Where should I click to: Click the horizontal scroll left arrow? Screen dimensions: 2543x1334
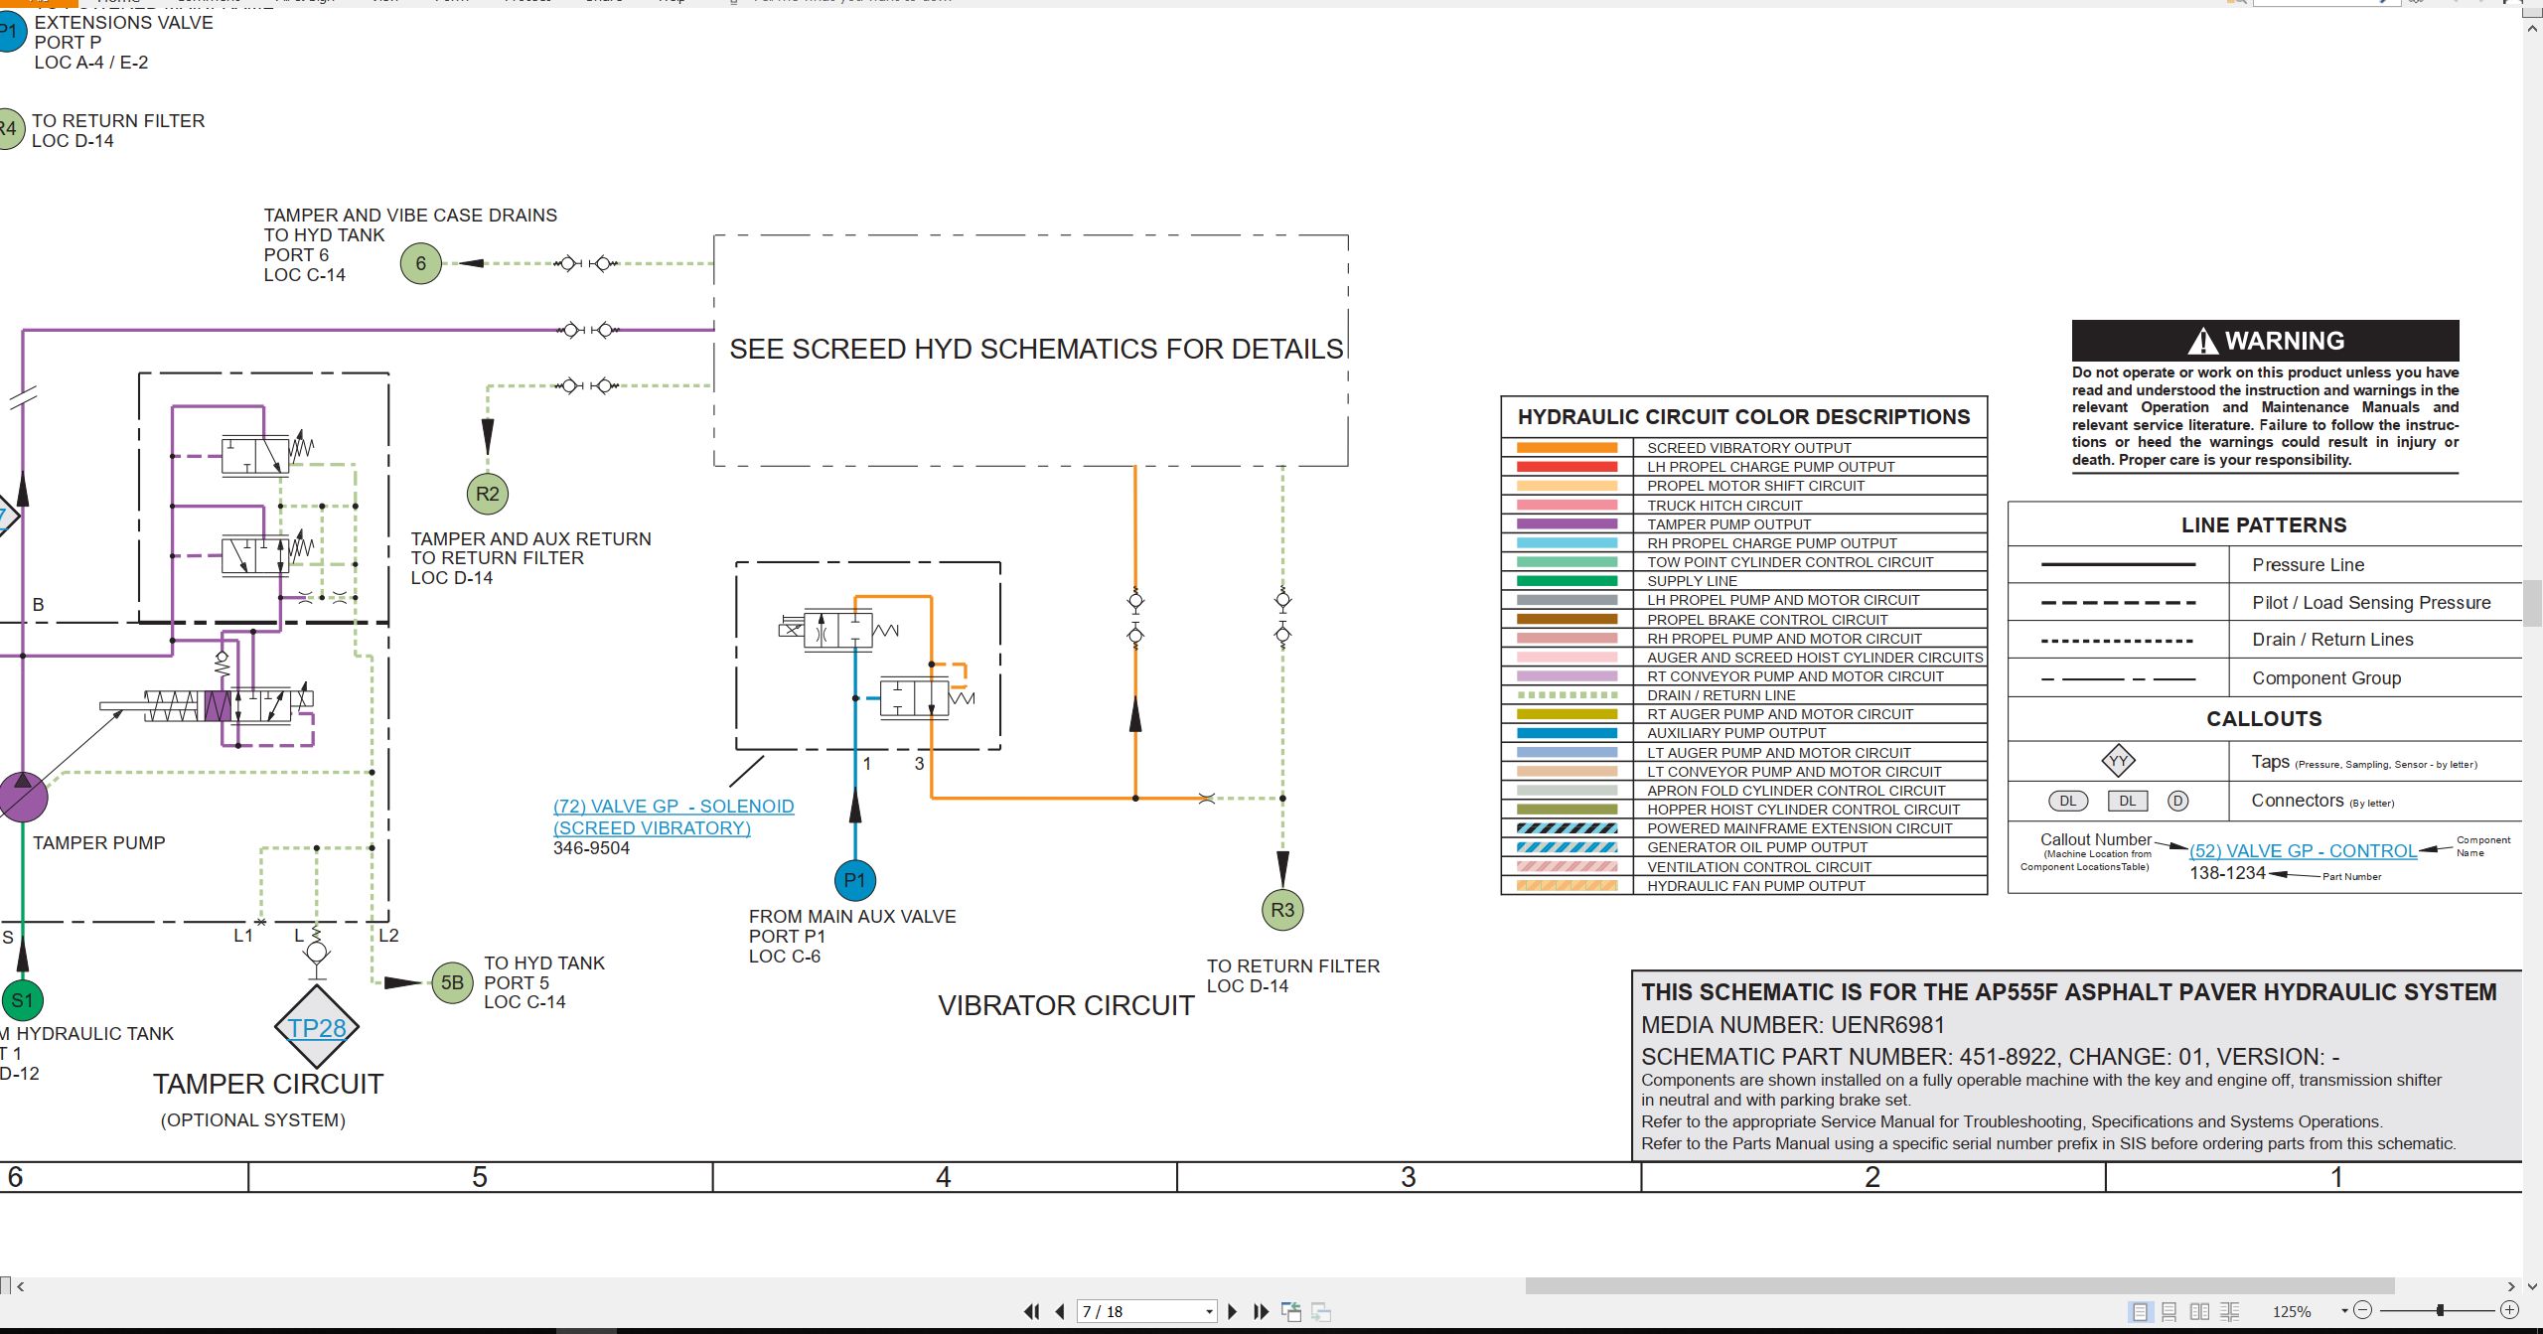tap(21, 1286)
